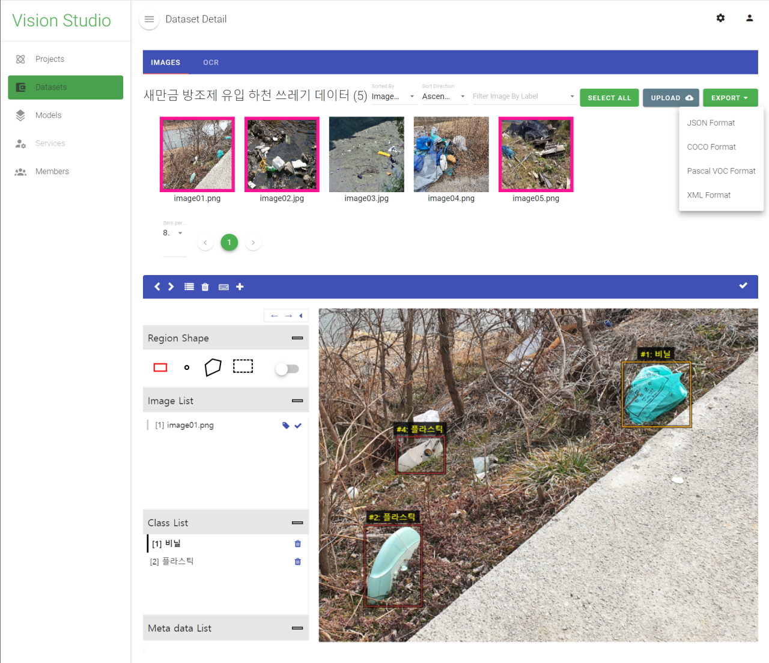Open the image03.jpg thumbnail
This screenshot has width=769, height=663.
[x=366, y=155]
